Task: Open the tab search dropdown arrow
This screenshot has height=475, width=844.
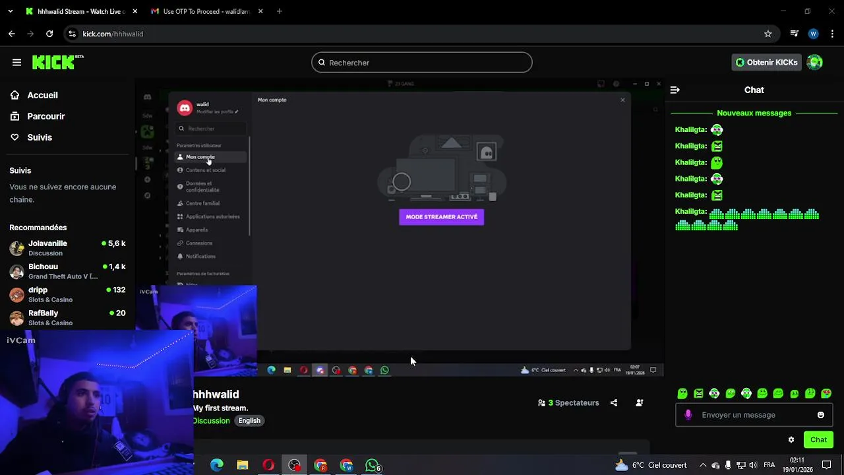Action: (x=10, y=11)
